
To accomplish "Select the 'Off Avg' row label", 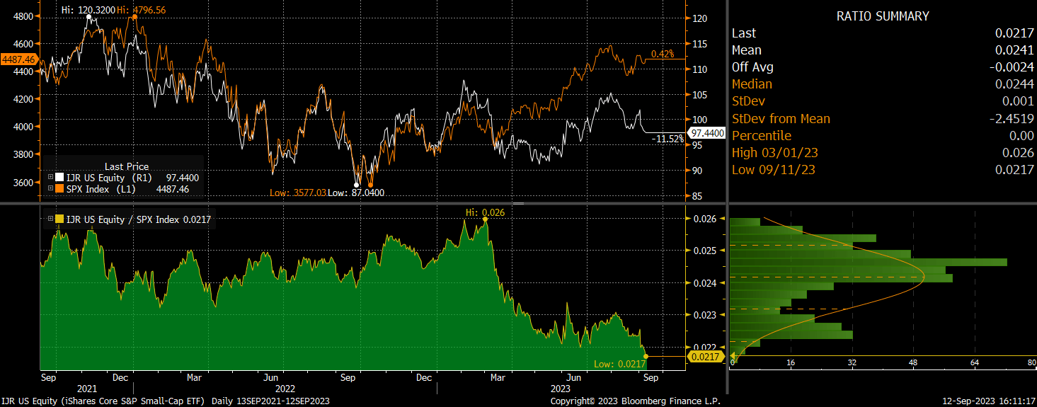I will [x=752, y=67].
